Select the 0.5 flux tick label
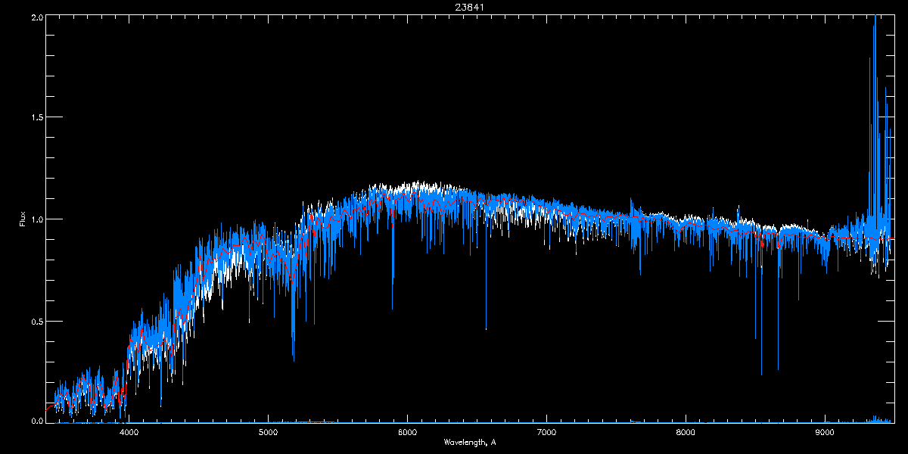The width and height of the screenshot is (908, 454). pos(36,321)
